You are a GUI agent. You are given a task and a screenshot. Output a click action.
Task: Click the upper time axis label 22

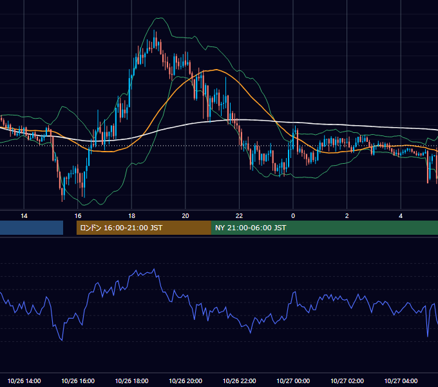coord(239,216)
